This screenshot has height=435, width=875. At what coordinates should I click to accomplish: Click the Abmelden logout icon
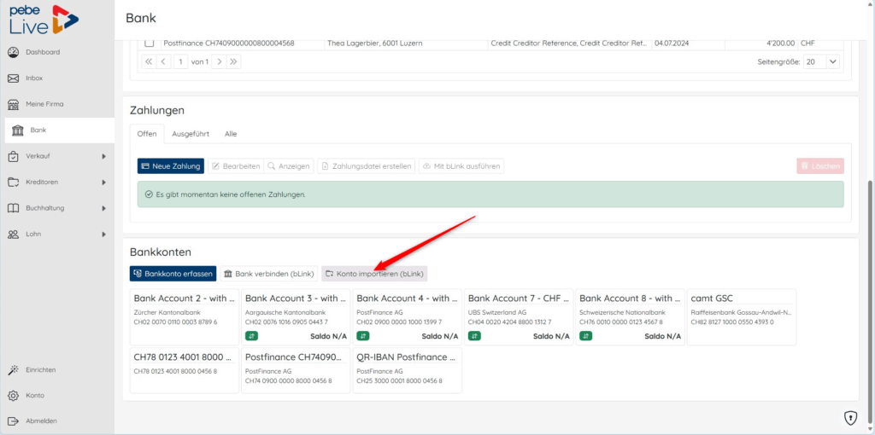tap(14, 421)
